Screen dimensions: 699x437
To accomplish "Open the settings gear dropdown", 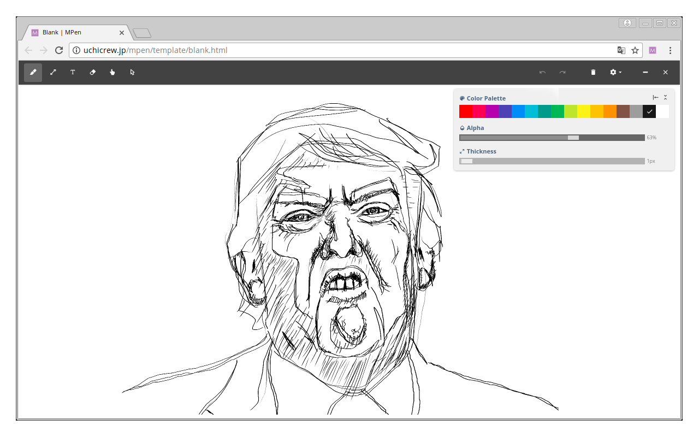I will (615, 72).
